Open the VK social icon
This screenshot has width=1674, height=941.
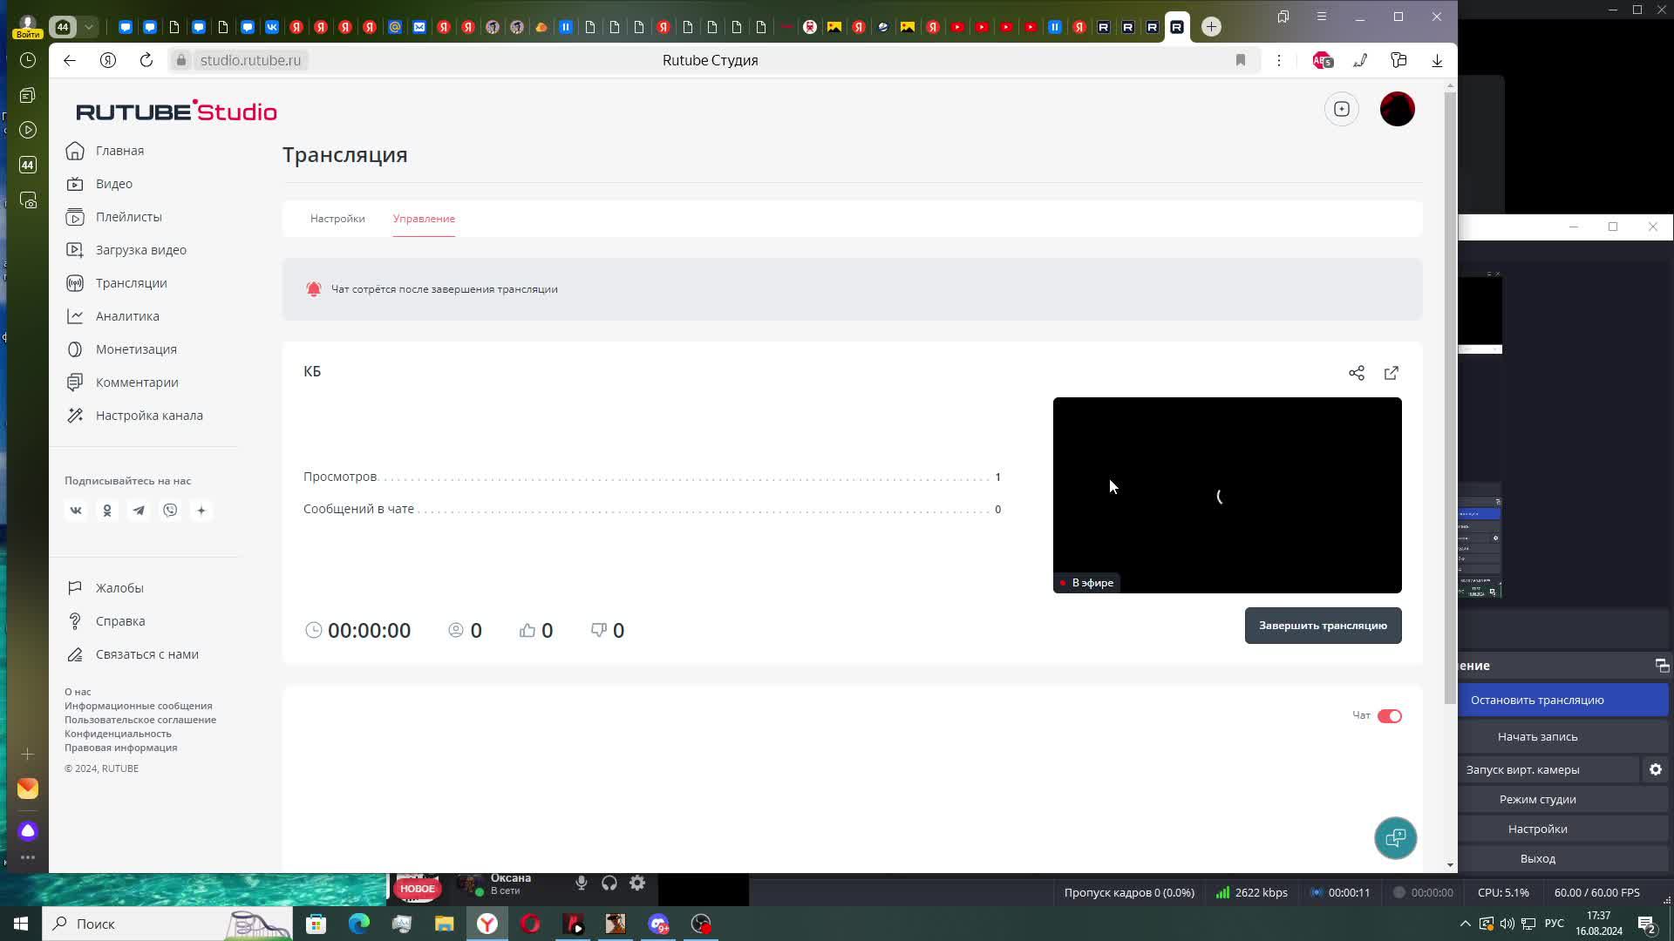(76, 511)
